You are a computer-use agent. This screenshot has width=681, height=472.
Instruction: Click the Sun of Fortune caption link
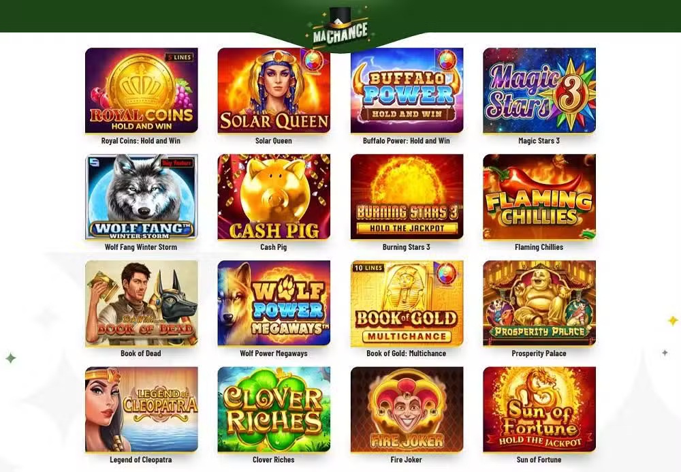539,460
